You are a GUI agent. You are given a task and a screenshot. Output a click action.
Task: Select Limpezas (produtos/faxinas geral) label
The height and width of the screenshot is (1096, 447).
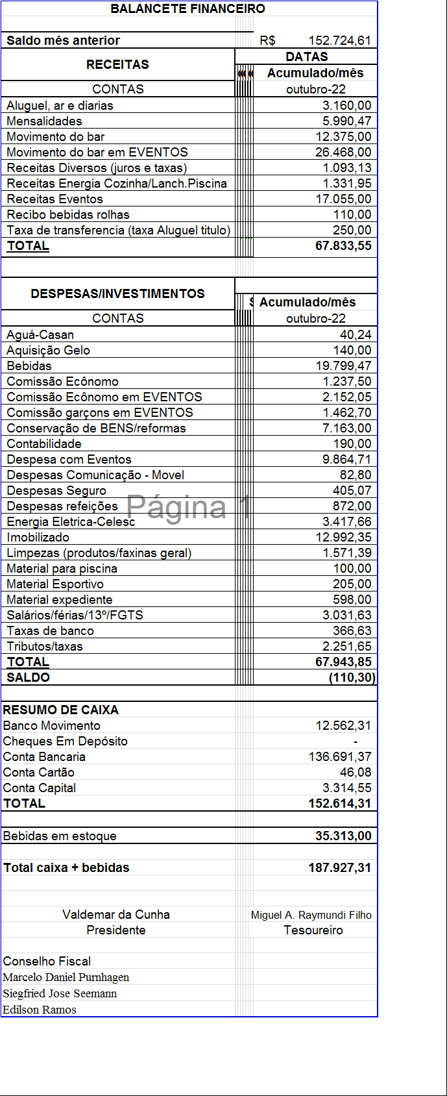click(x=99, y=553)
